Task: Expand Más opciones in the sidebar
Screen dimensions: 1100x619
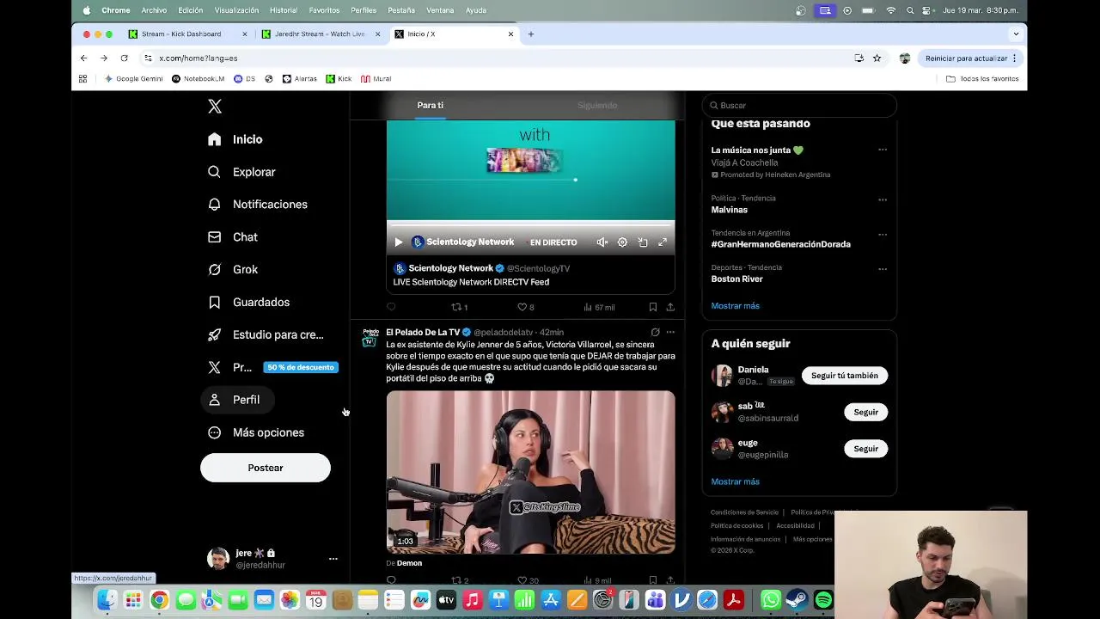Action: (256, 432)
